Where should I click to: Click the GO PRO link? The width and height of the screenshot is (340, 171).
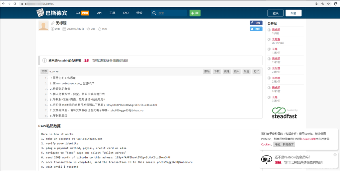[x=82, y=13]
